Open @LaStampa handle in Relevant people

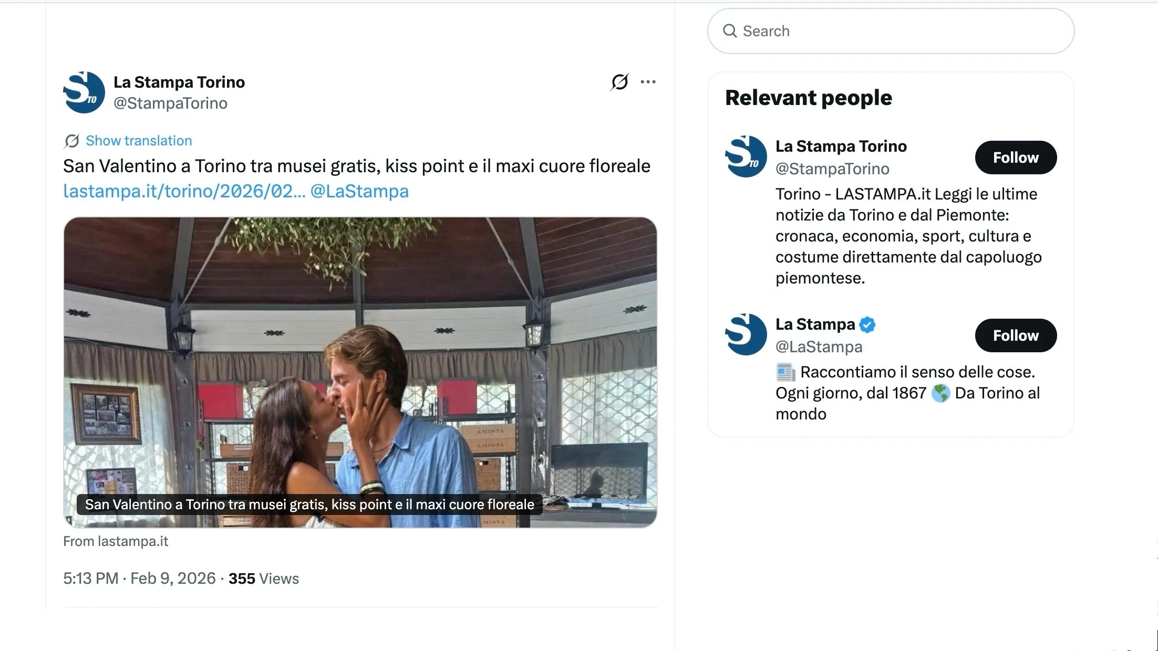click(819, 346)
